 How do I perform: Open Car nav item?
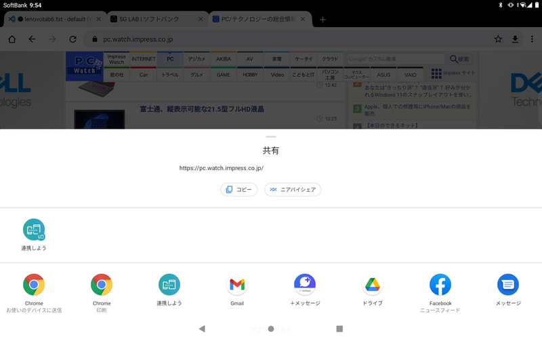[x=144, y=75]
